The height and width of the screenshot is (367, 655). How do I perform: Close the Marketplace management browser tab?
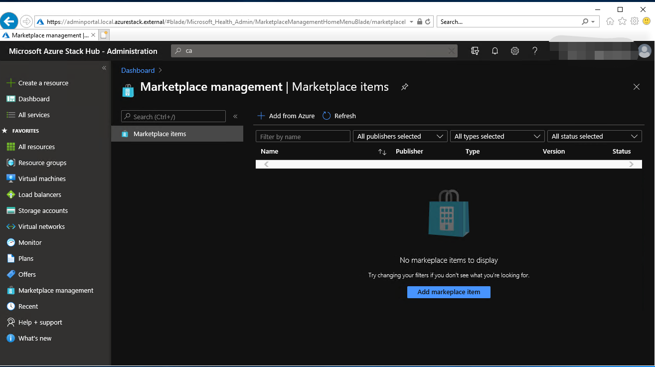(93, 35)
